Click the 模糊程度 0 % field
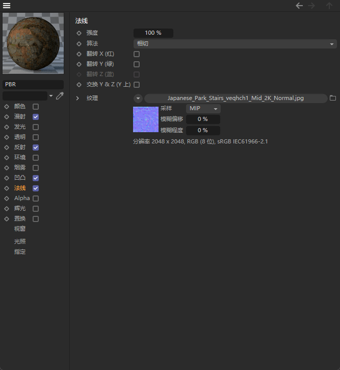Image resolution: width=340 pixels, height=370 pixels. [203, 130]
